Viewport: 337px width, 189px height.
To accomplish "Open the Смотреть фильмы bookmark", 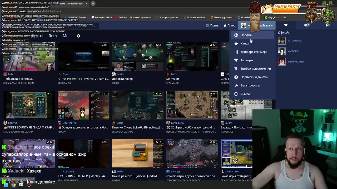I will [168, 18].
